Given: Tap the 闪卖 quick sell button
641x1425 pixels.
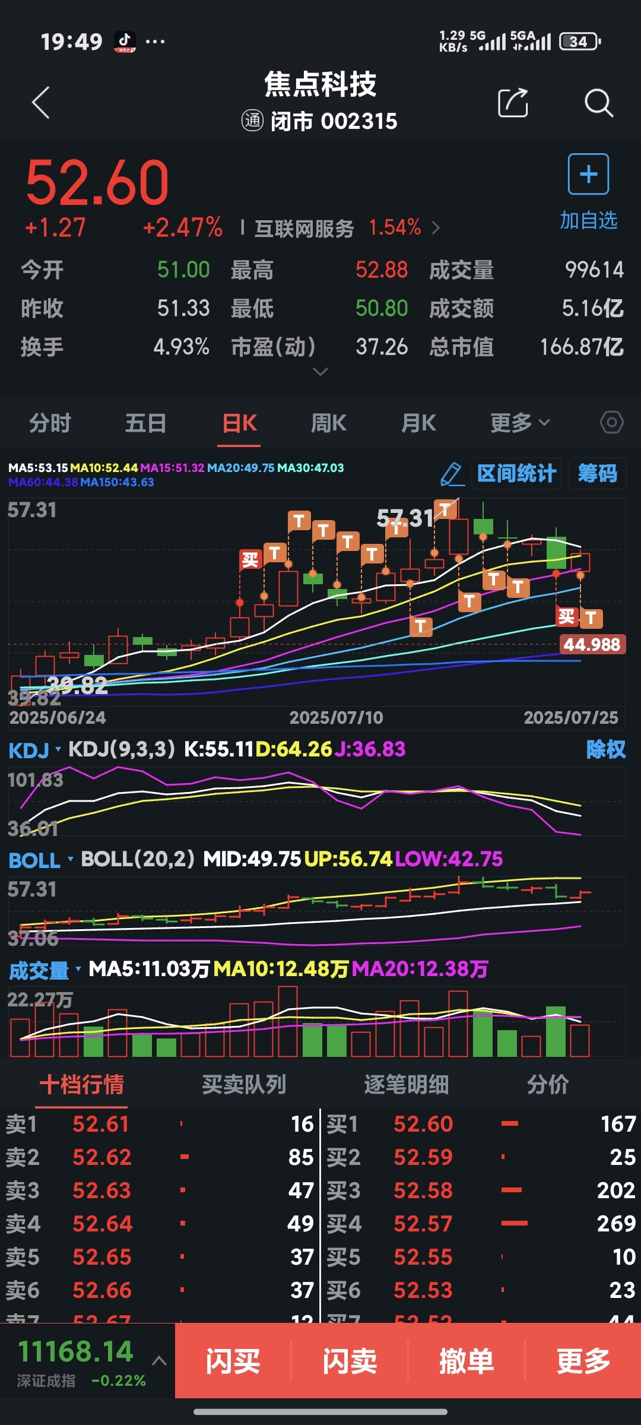Looking at the screenshot, I should (350, 1361).
